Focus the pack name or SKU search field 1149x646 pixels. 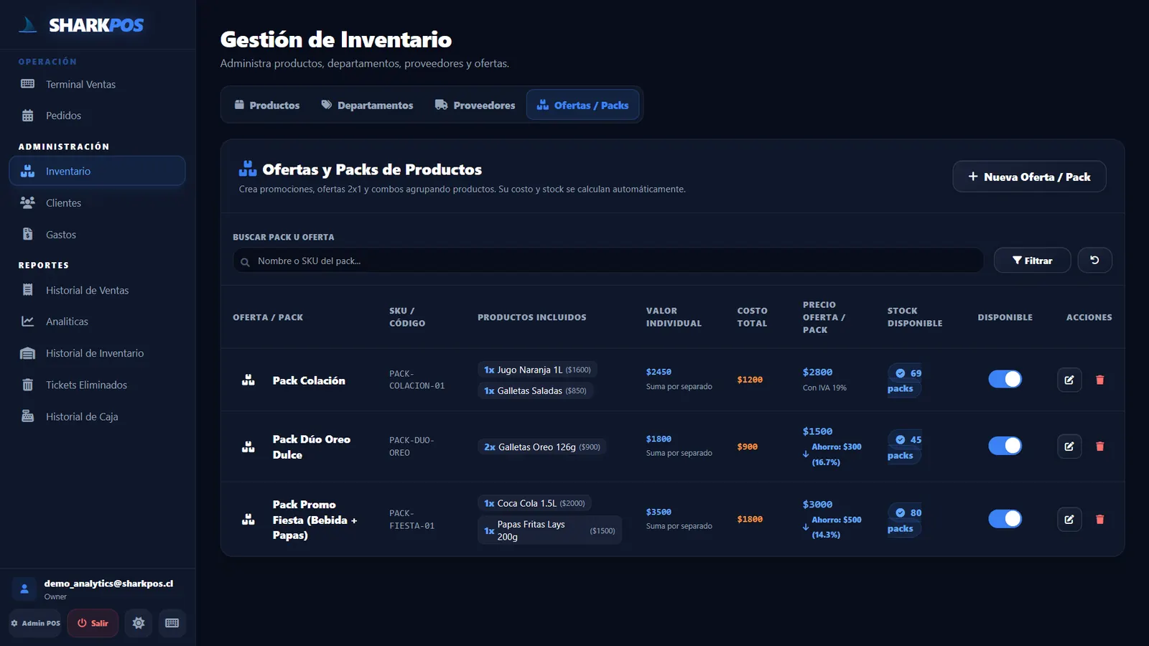(x=608, y=261)
